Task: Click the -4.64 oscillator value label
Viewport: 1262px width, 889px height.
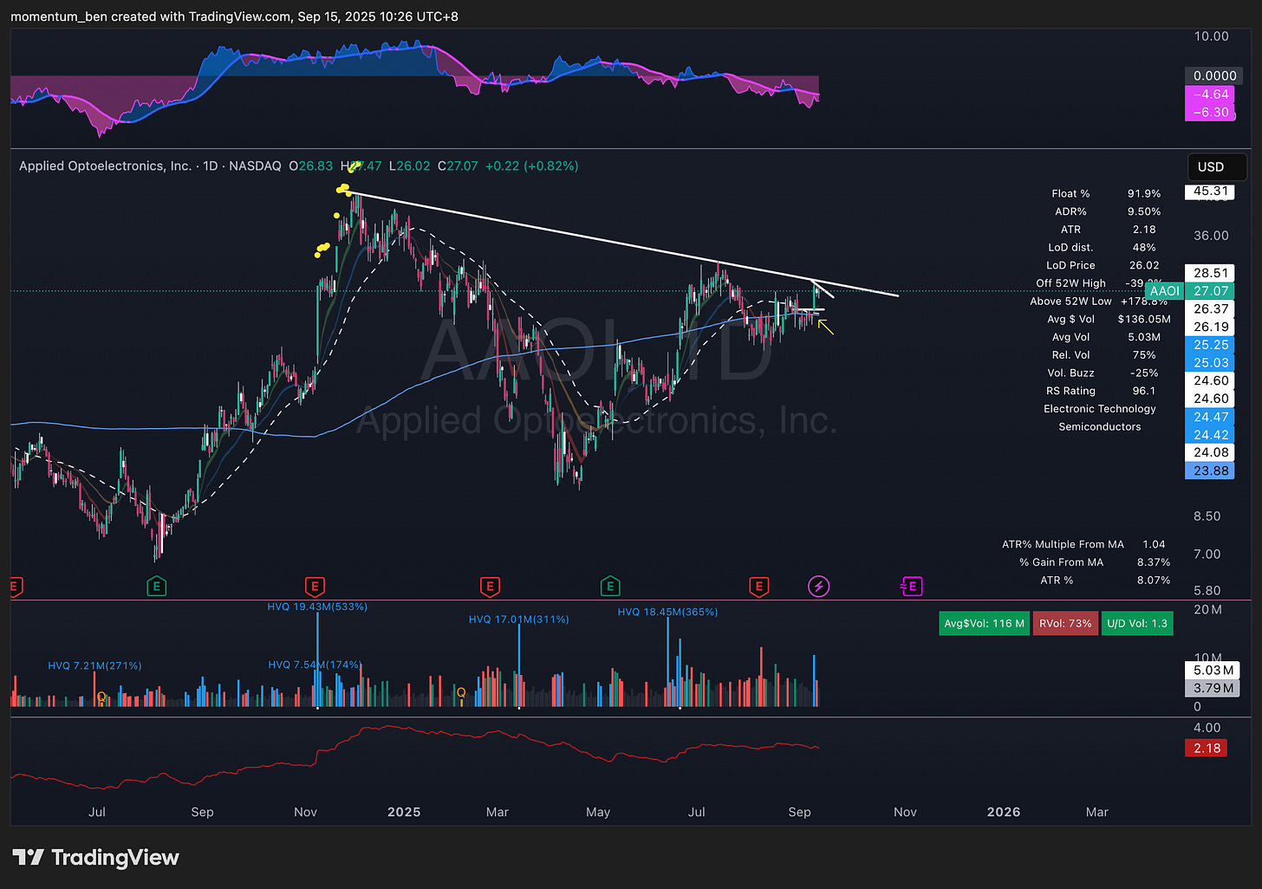Action: click(x=1211, y=94)
